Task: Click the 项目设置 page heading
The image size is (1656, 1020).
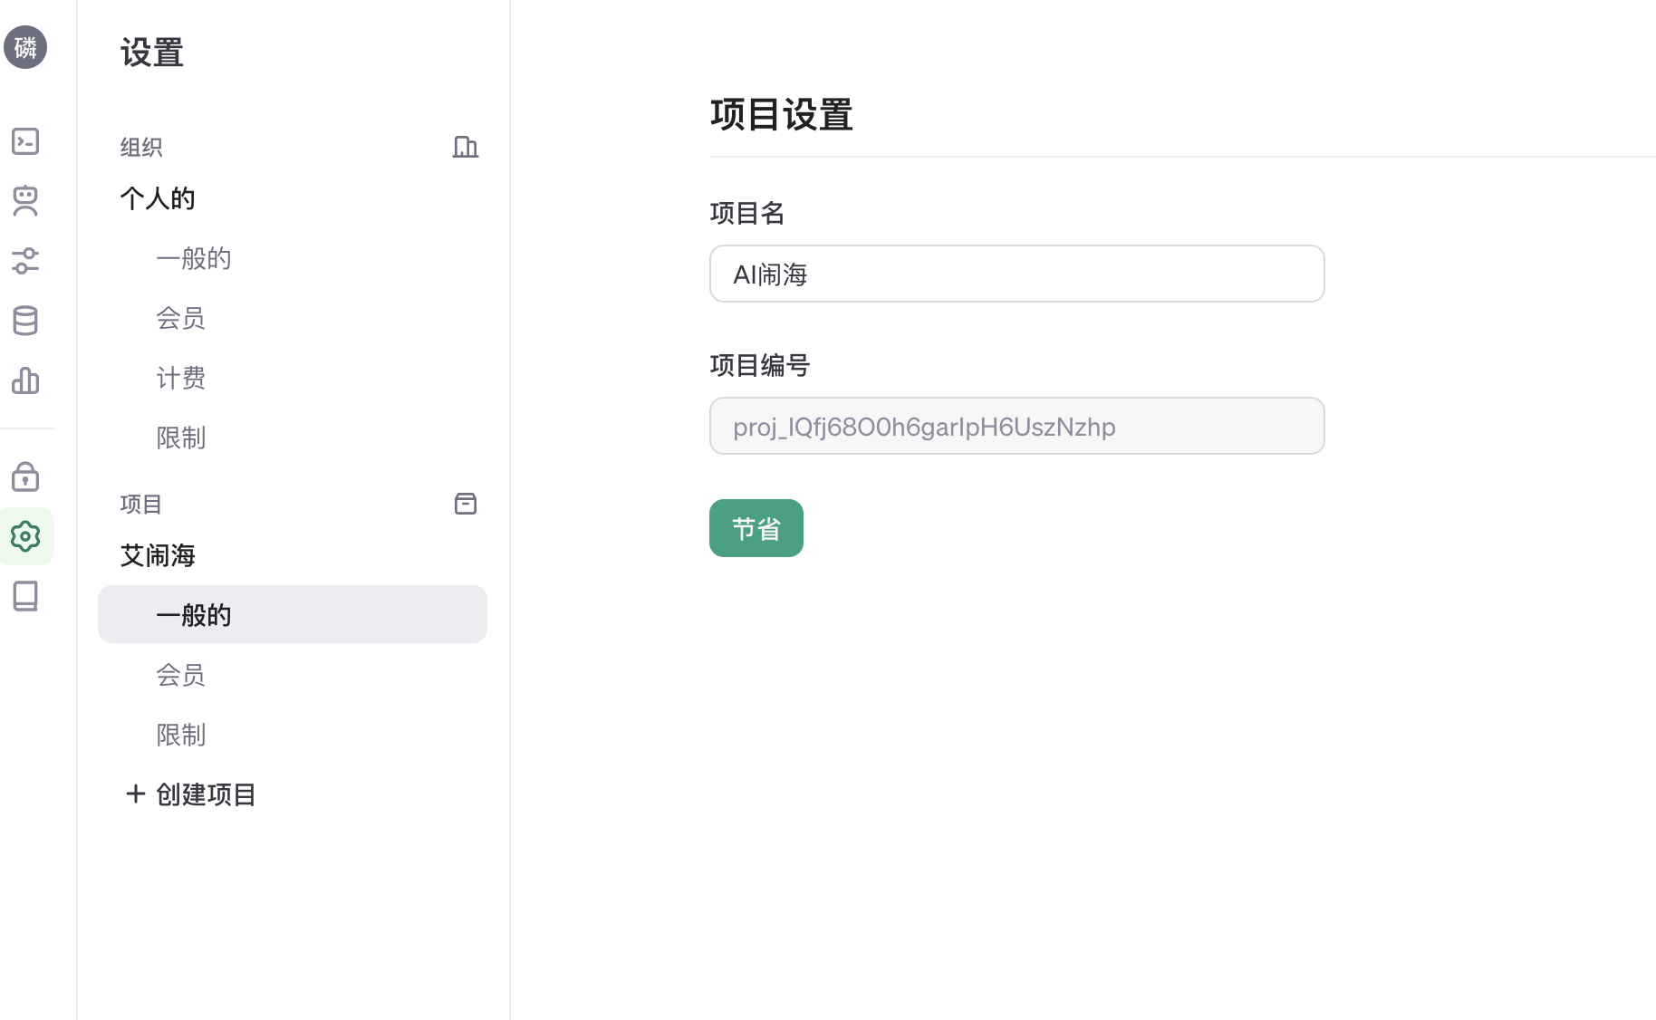Action: (x=781, y=115)
